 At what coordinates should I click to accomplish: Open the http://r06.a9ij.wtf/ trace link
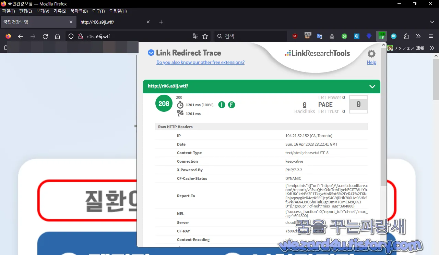pos(168,86)
